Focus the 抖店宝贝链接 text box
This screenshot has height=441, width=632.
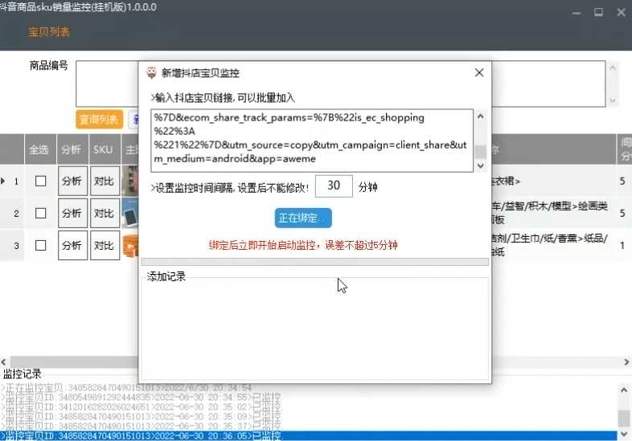click(312, 140)
